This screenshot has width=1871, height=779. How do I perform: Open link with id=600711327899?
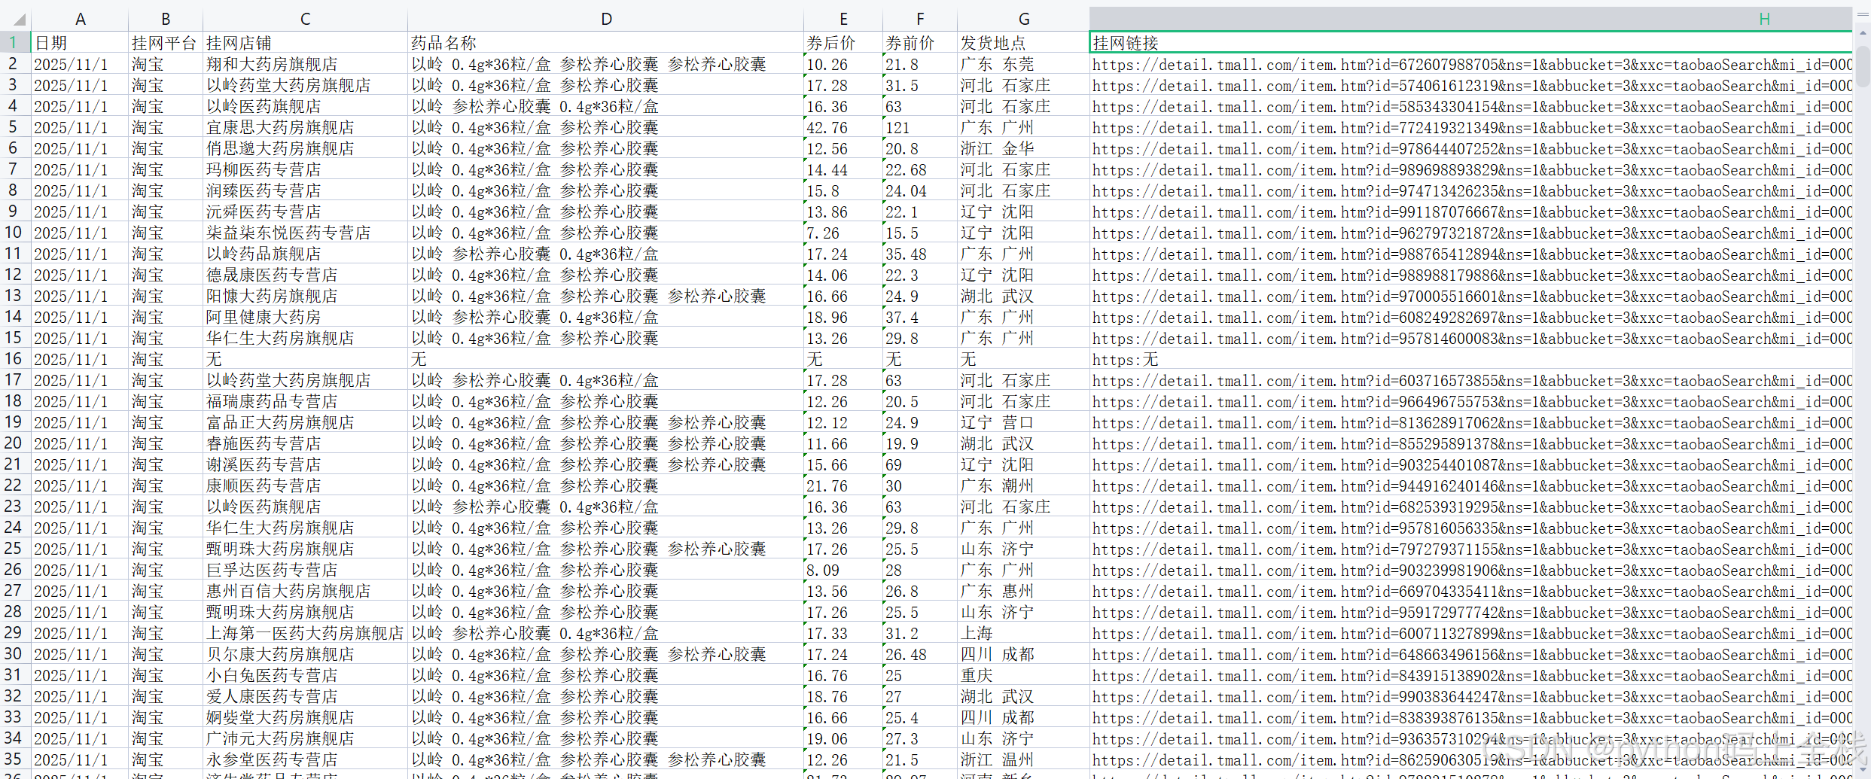(1470, 633)
